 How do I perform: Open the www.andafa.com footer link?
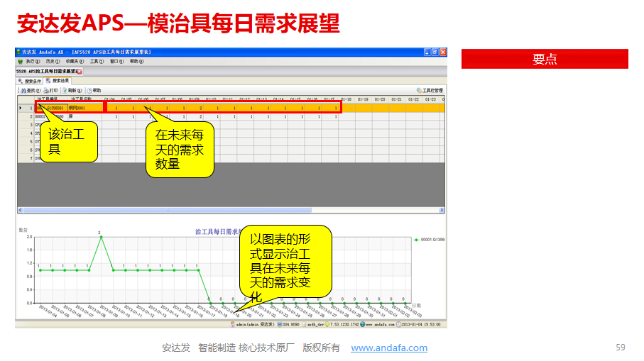pyautogui.click(x=389, y=348)
